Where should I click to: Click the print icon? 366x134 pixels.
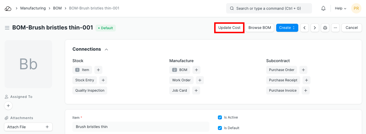pos(325,28)
